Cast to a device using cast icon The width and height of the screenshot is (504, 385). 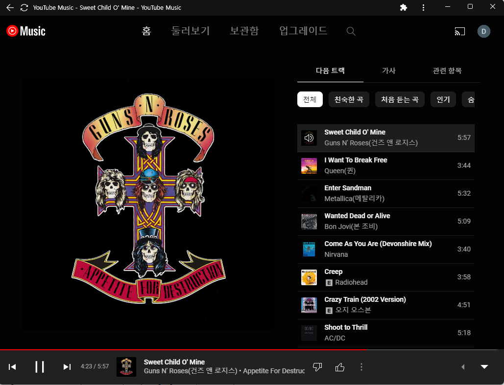point(459,31)
